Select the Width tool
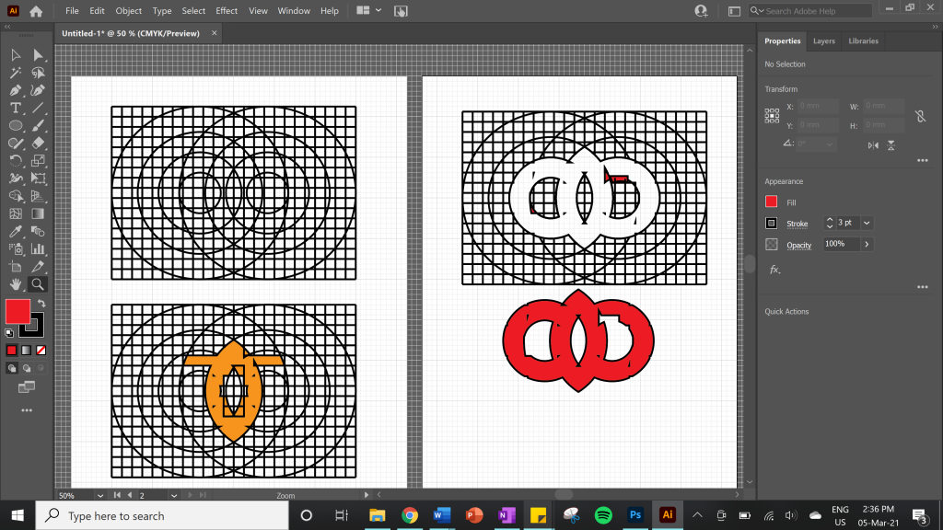Viewport: 943px width, 530px height. click(16, 179)
